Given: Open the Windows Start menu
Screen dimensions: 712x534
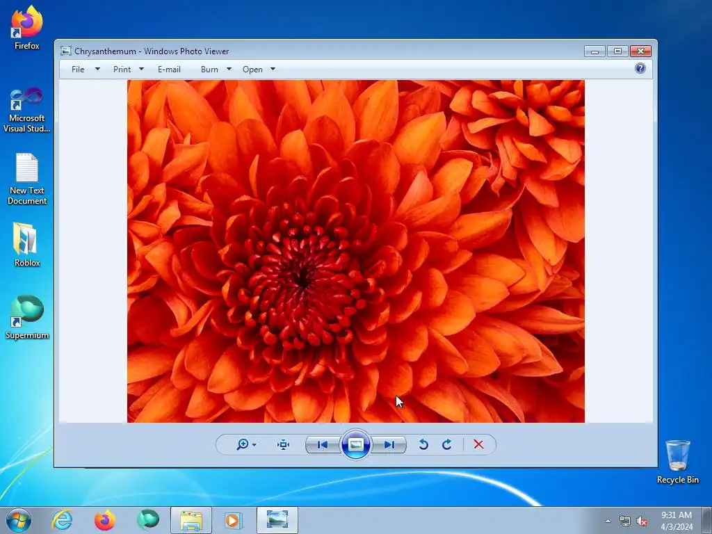Looking at the screenshot, I should point(19,520).
